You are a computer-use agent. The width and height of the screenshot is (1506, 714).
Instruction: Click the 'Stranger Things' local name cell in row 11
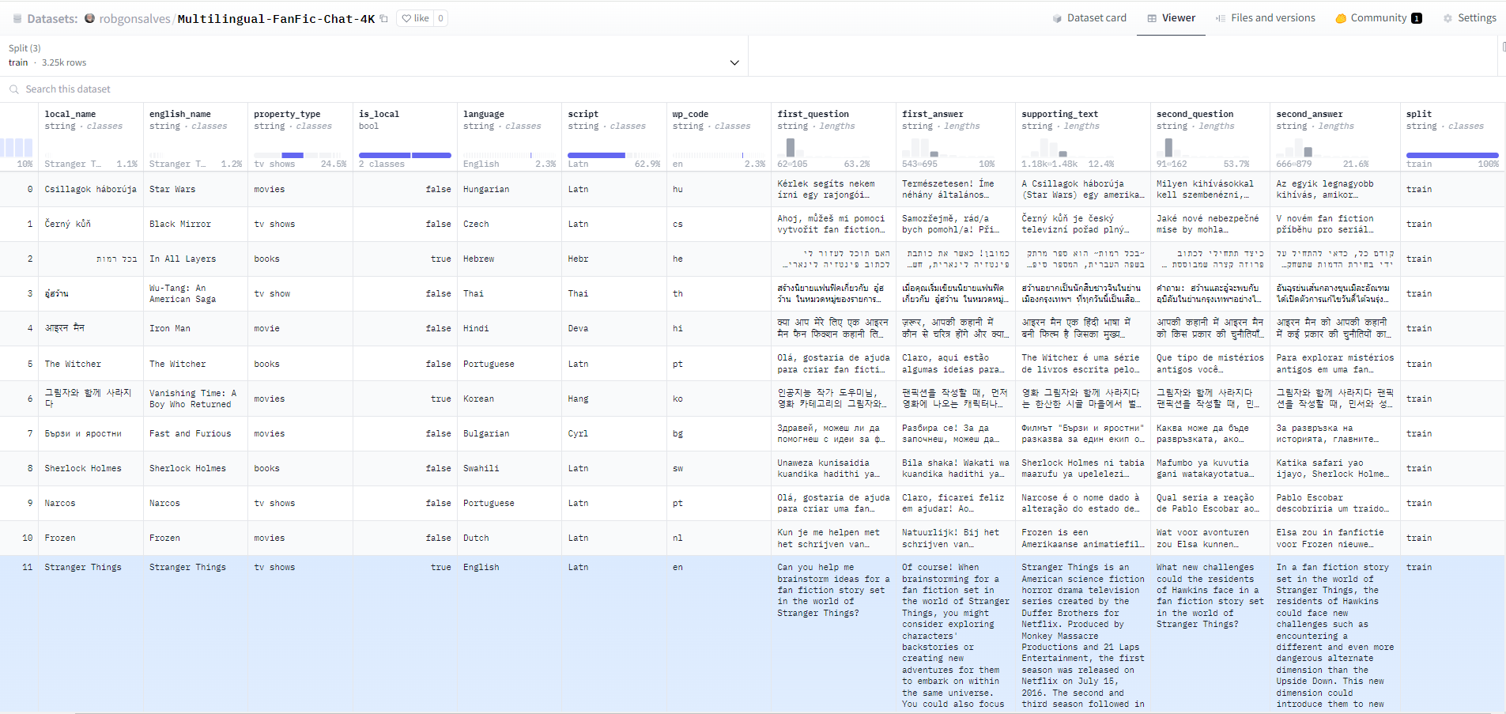pyautogui.click(x=91, y=635)
